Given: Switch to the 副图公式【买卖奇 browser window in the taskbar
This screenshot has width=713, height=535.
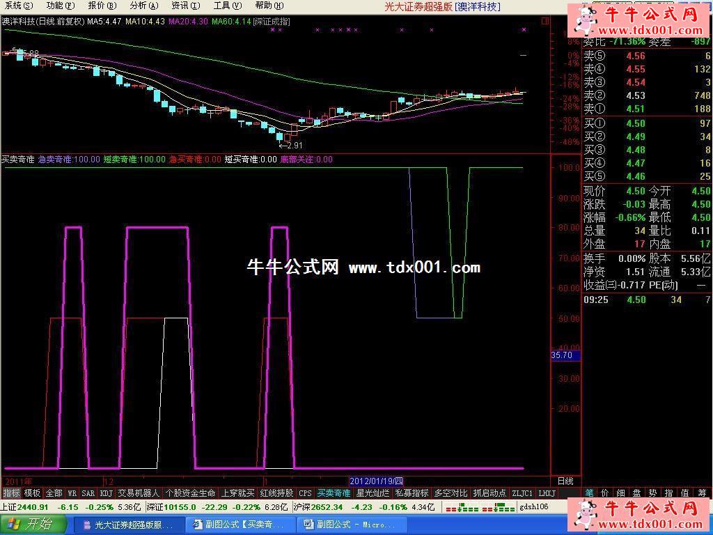Looking at the screenshot, I should (240, 525).
